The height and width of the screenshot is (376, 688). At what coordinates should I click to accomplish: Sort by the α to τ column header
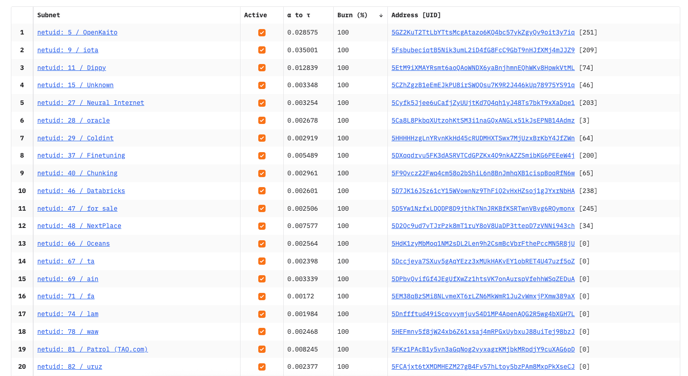pos(299,15)
